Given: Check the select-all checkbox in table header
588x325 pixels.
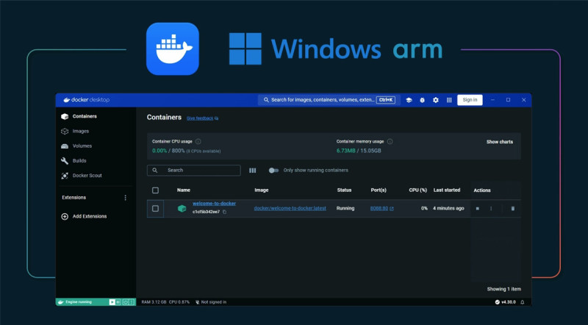Looking at the screenshot, I should [x=155, y=190].
